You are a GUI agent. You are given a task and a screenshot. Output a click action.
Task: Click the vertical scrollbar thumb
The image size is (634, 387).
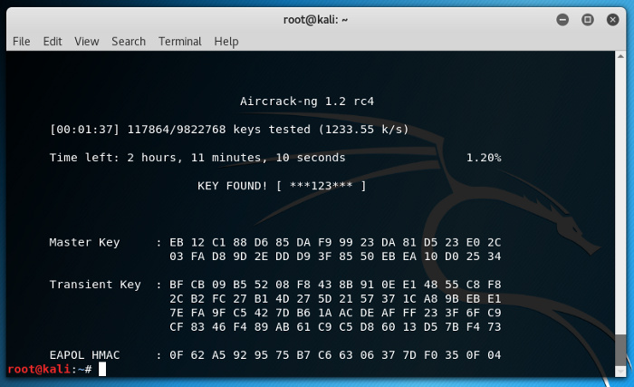click(x=620, y=347)
